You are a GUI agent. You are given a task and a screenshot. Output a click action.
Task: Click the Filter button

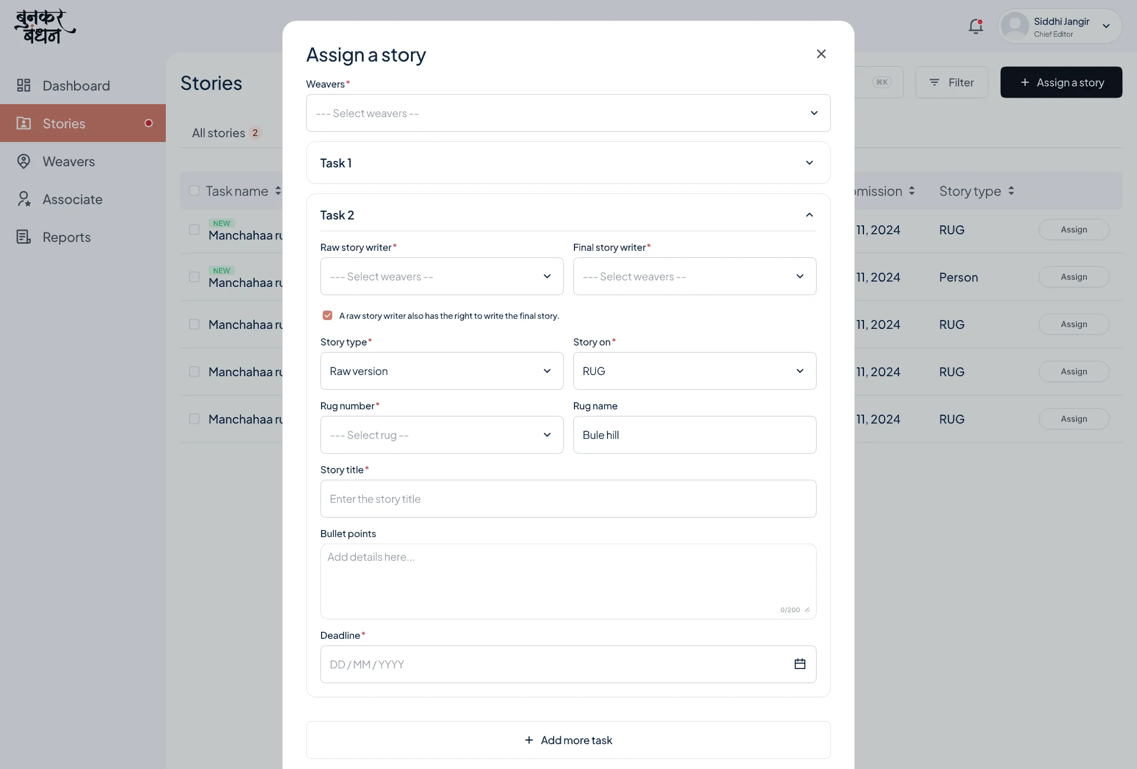[952, 82]
